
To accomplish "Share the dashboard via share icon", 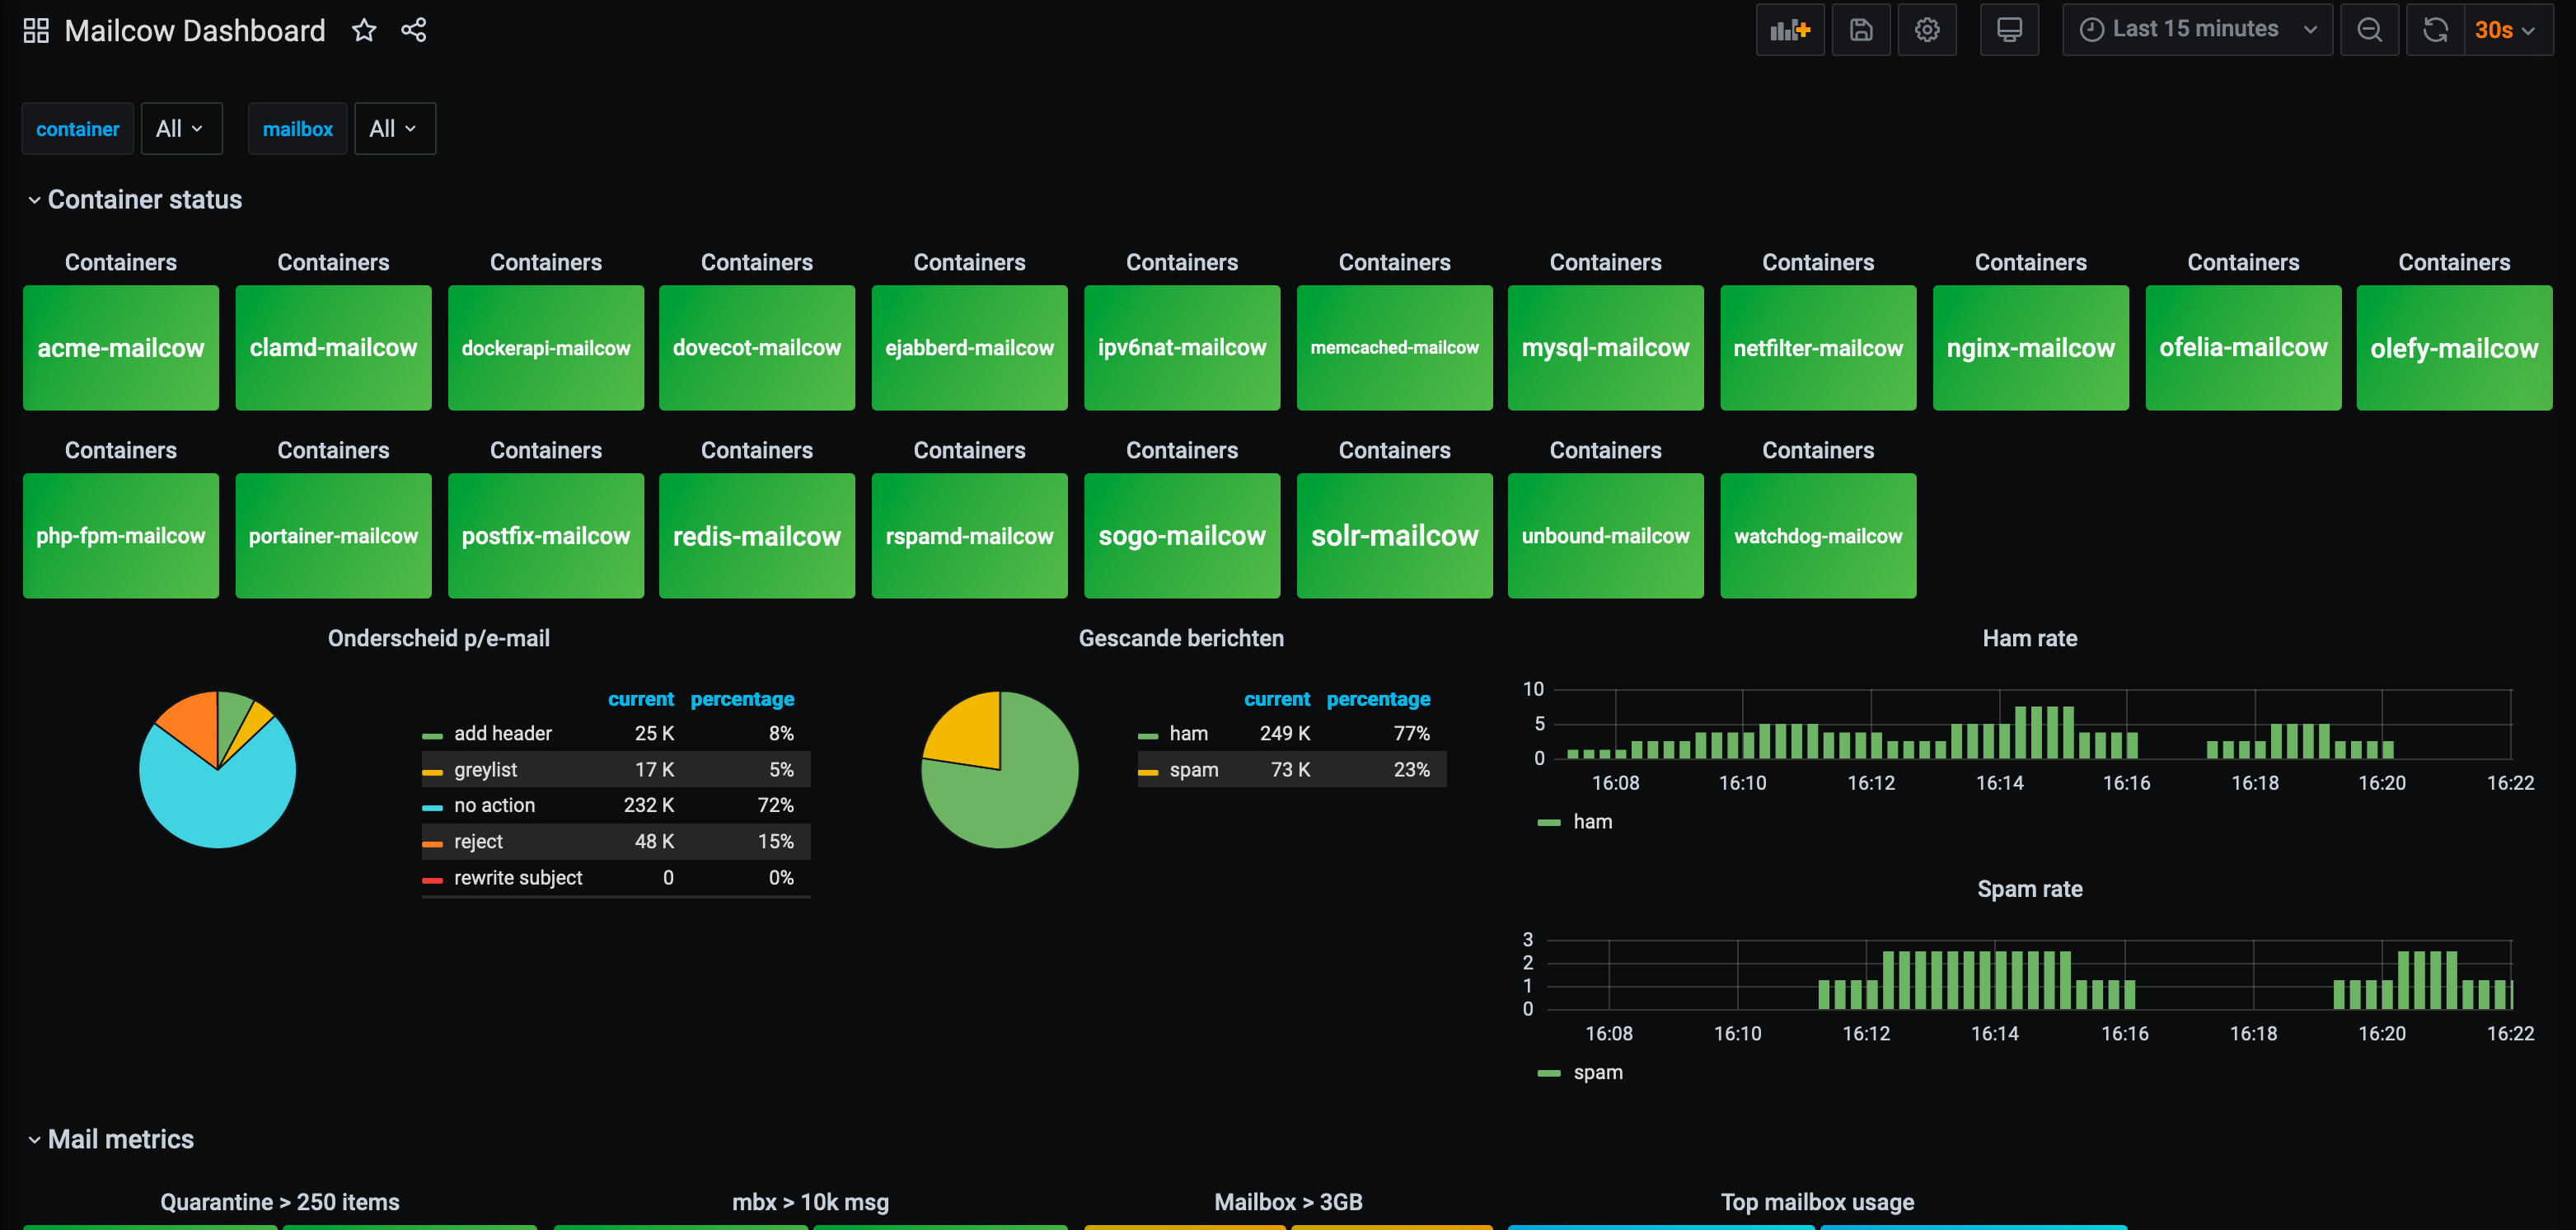I will pos(414,30).
